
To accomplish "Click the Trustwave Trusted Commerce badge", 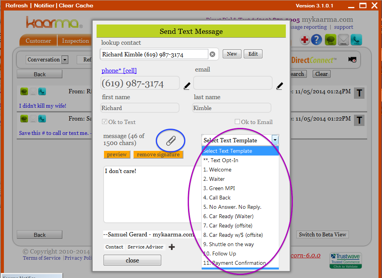I will point(345,261).
